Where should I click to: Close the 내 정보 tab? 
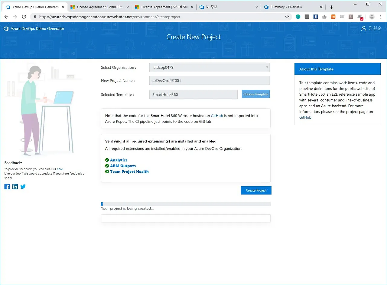(257, 7)
